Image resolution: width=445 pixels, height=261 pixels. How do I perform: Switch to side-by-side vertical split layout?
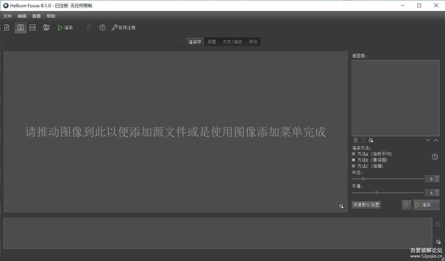tap(21, 27)
